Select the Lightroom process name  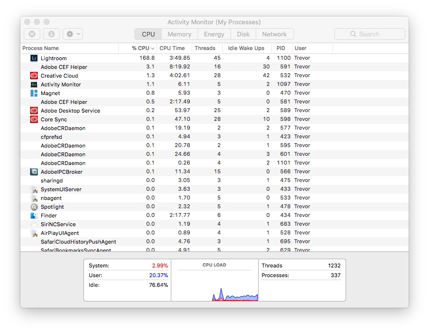click(x=53, y=58)
